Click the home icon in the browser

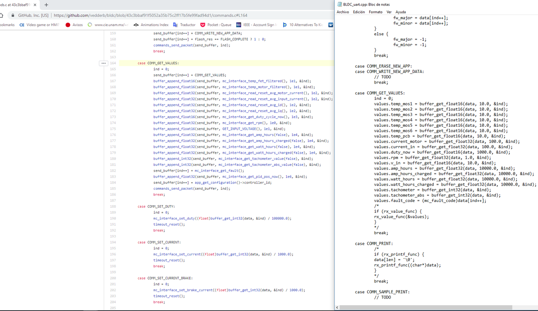pos(2,15)
